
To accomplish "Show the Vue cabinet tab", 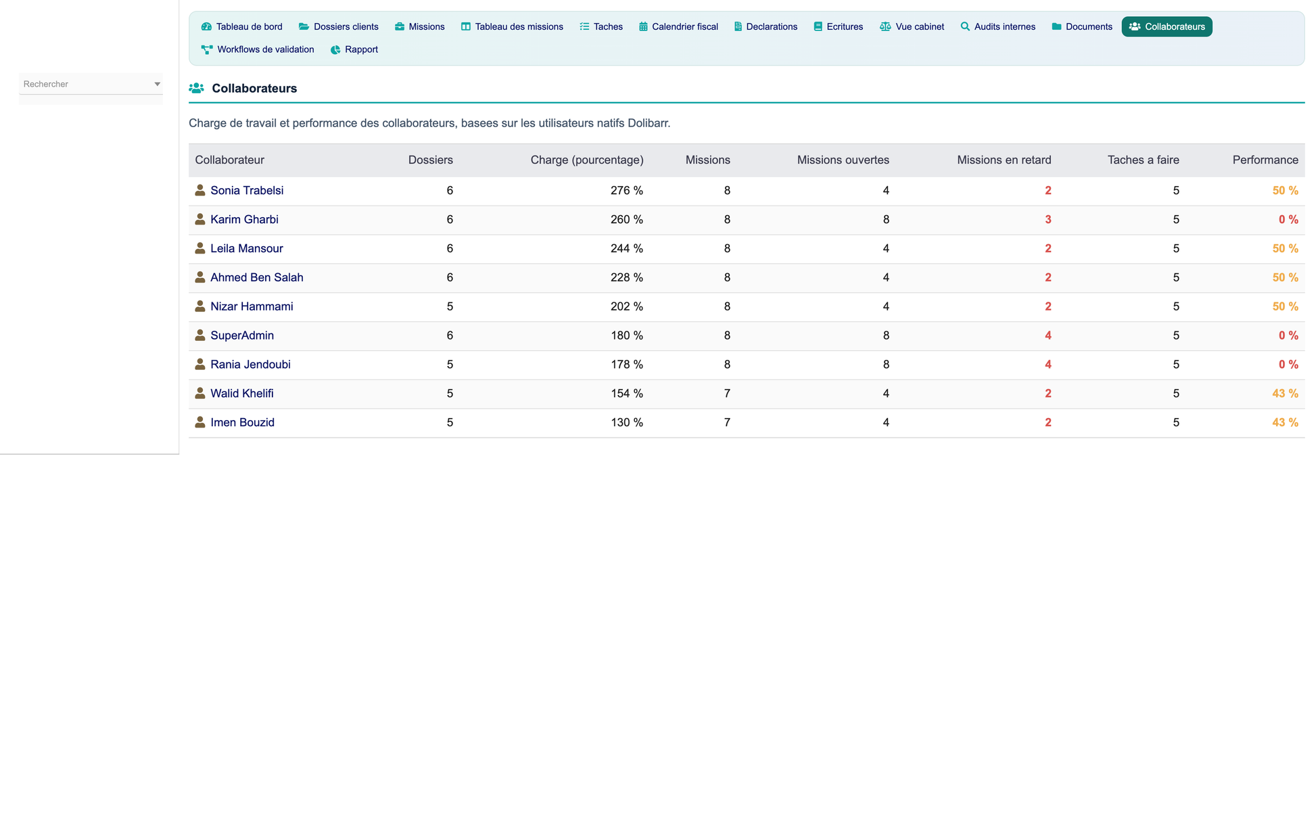I will tap(912, 27).
